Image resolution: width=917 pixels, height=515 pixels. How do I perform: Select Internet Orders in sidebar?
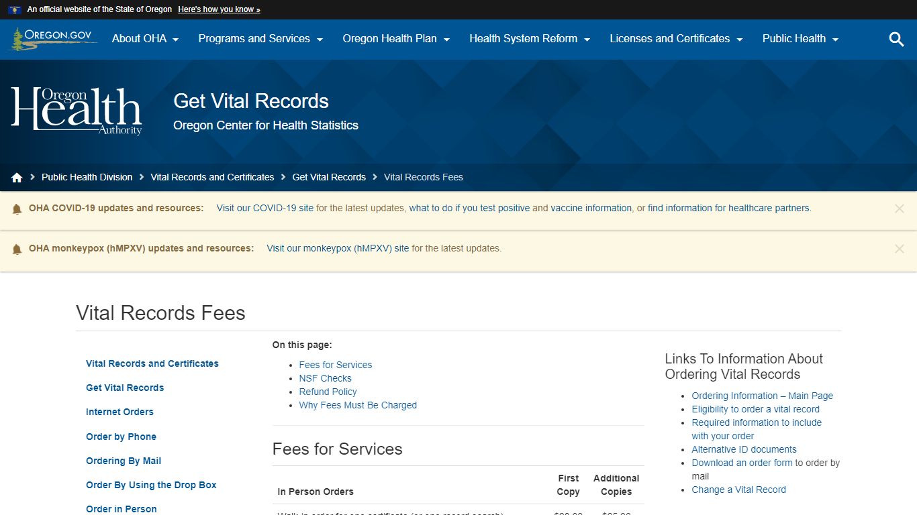(x=119, y=412)
